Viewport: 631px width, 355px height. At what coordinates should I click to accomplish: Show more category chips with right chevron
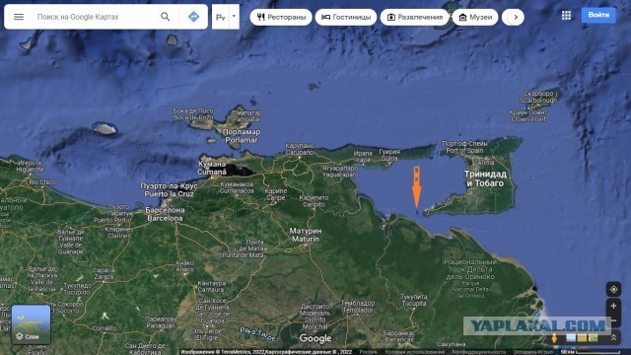coord(516,18)
